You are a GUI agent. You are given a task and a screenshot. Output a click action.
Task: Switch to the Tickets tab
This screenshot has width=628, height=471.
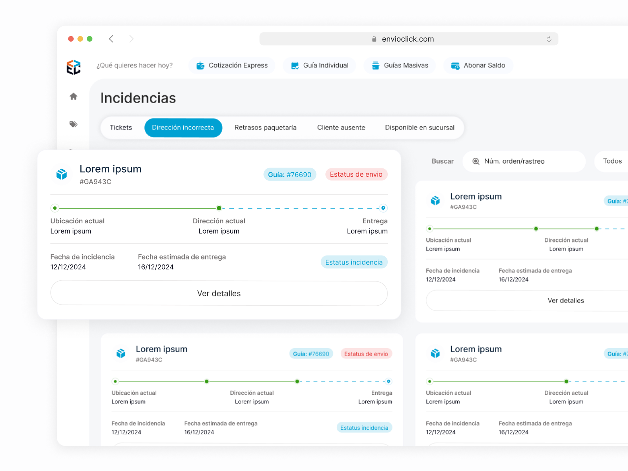click(x=120, y=128)
